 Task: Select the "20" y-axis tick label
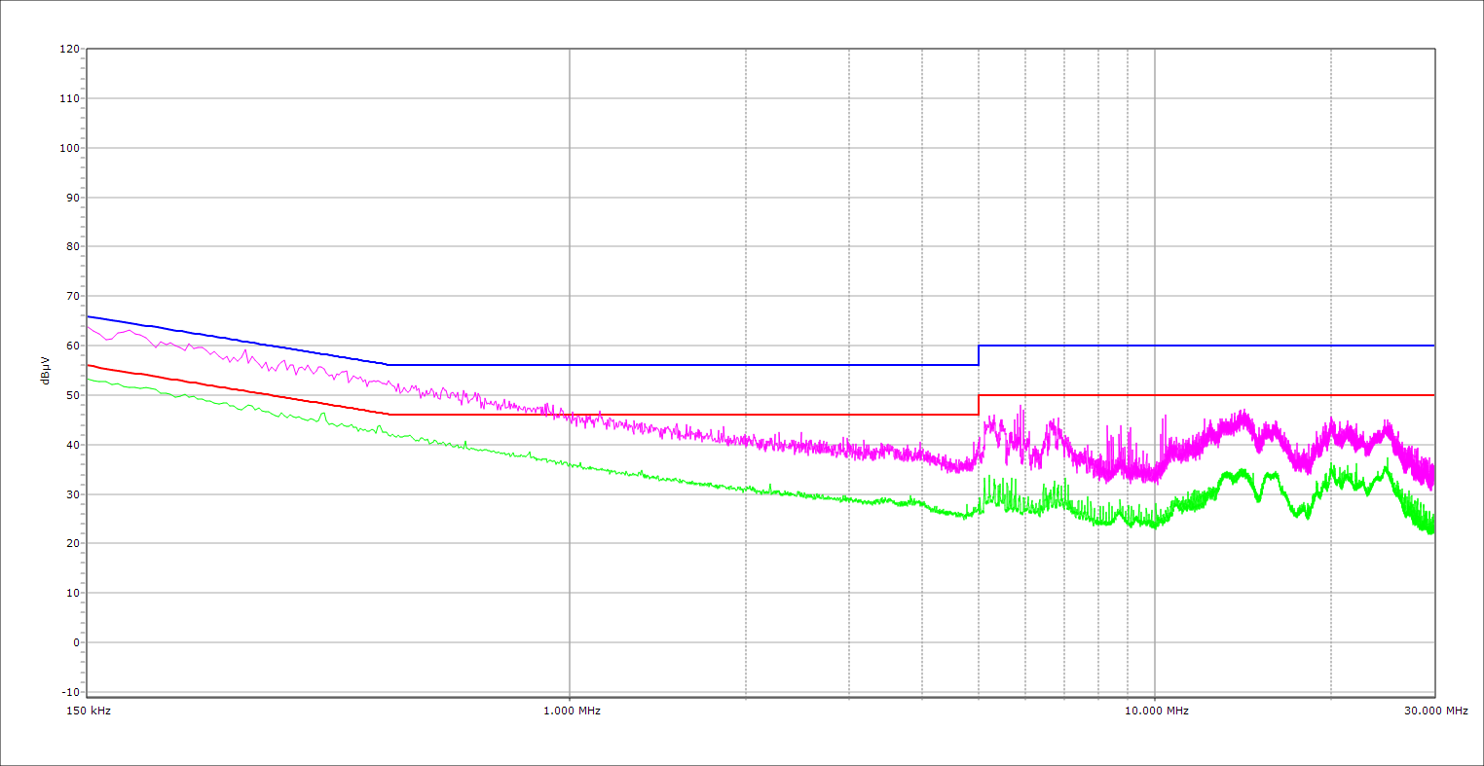point(72,543)
